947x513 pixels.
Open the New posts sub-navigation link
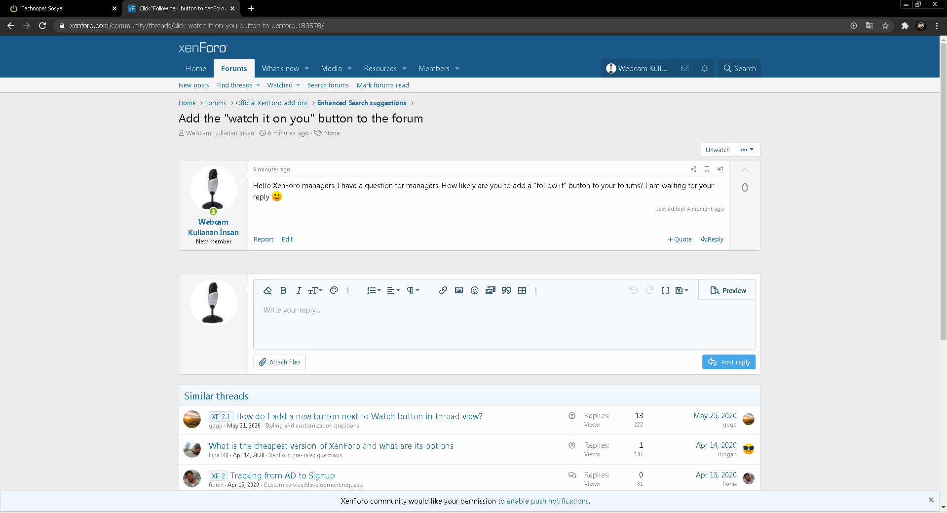point(194,85)
